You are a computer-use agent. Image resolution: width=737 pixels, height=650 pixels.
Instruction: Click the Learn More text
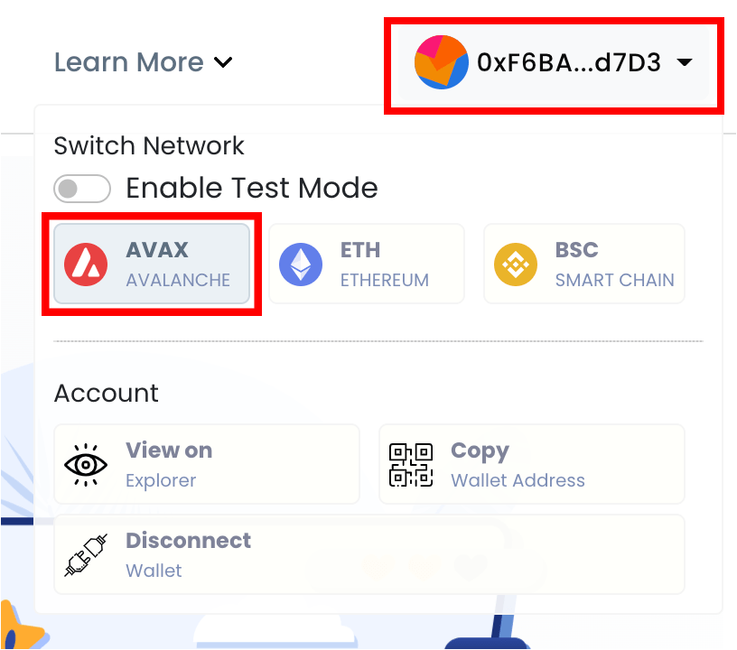pos(128,62)
